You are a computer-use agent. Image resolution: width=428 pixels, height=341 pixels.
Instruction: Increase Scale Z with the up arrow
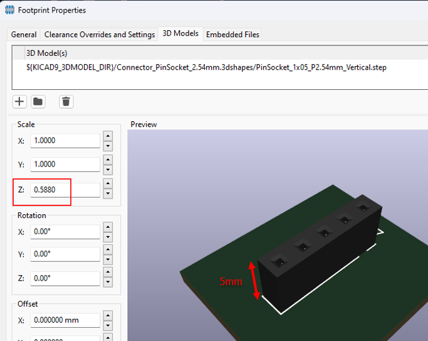108,183
